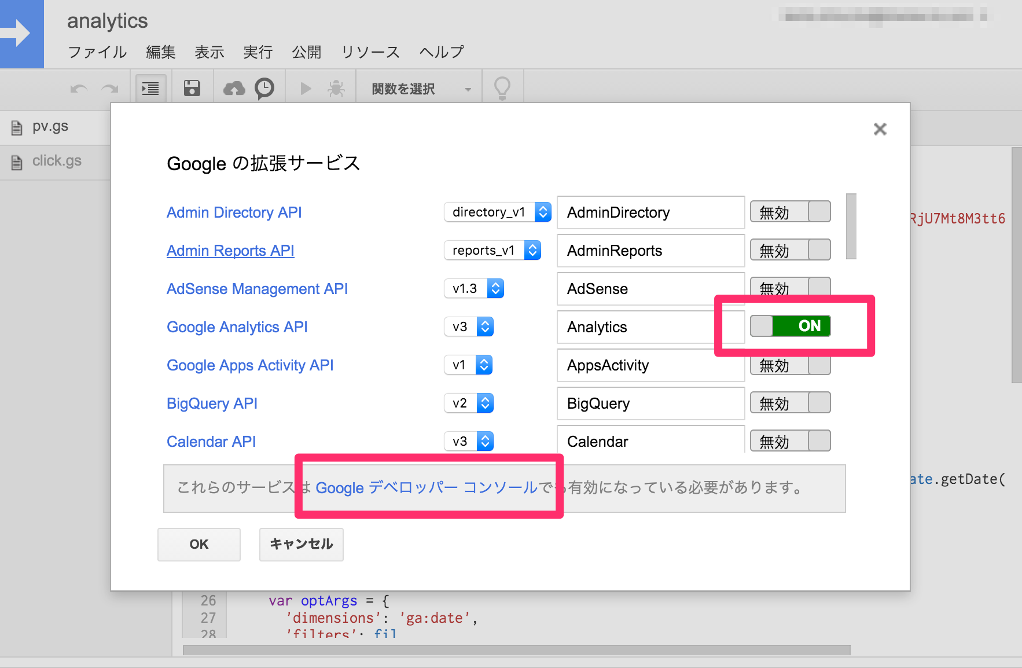The width and height of the screenshot is (1022, 668).
Task: Open directory_v1 version dropdown
Action: tap(497, 212)
